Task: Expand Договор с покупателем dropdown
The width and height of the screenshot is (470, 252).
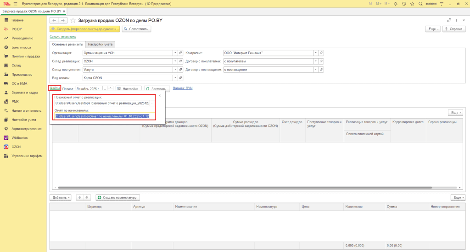Action: [316, 61]
